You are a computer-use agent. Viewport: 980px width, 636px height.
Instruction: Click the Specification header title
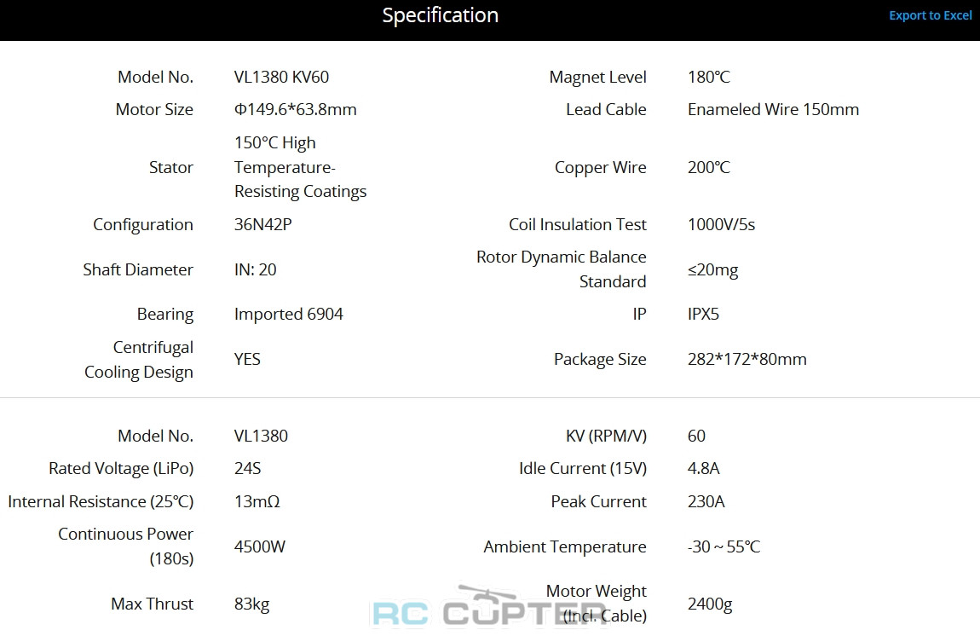coord(440,15)
